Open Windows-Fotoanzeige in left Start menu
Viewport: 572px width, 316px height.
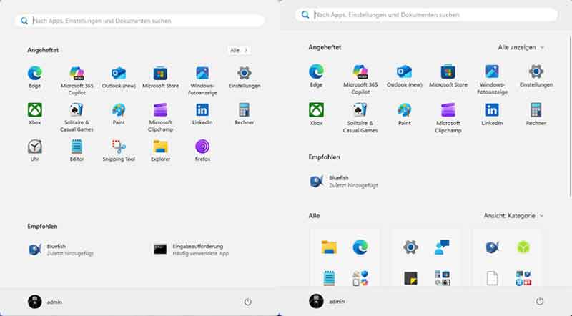pos(202,81)
